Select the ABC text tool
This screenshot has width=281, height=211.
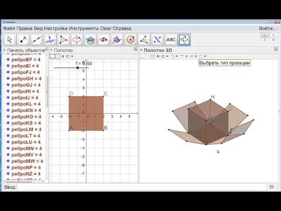(x=171, y=40)
